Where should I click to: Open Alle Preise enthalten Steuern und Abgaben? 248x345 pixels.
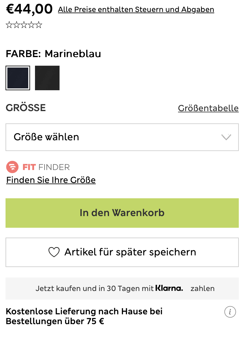point(136,9)
